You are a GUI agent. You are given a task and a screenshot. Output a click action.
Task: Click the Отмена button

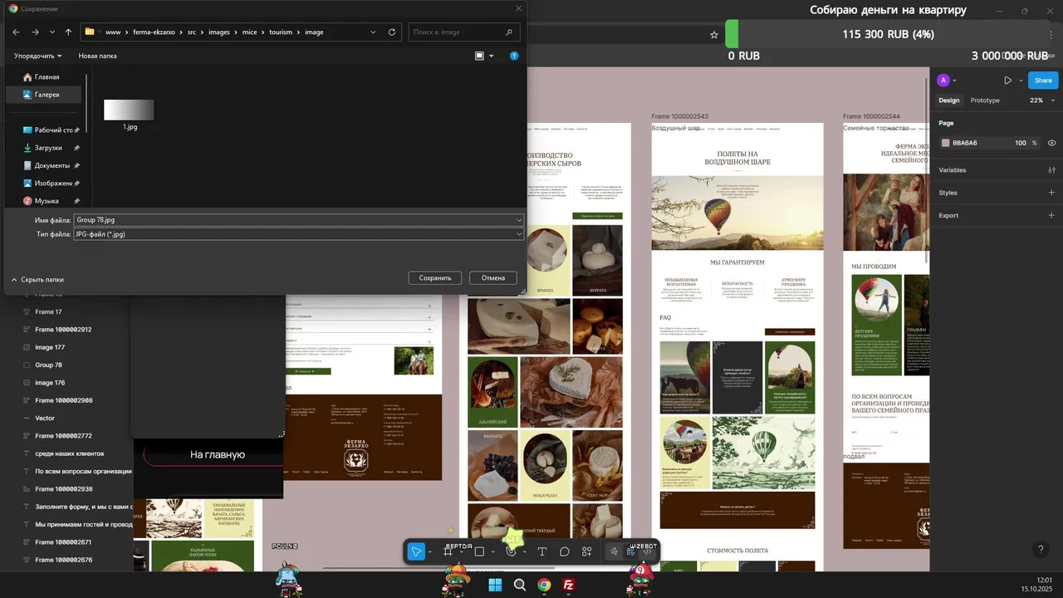click(x=493, y=278)
